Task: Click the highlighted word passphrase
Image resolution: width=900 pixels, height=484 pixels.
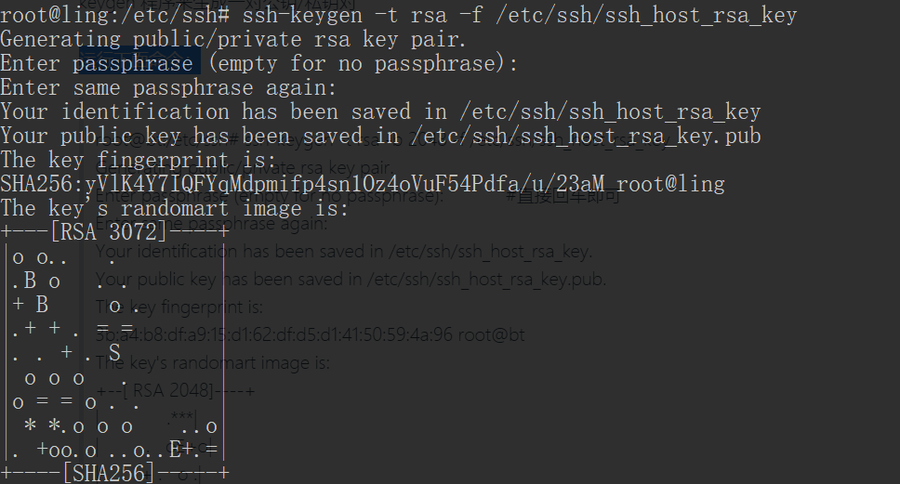Action: (133, 63)
